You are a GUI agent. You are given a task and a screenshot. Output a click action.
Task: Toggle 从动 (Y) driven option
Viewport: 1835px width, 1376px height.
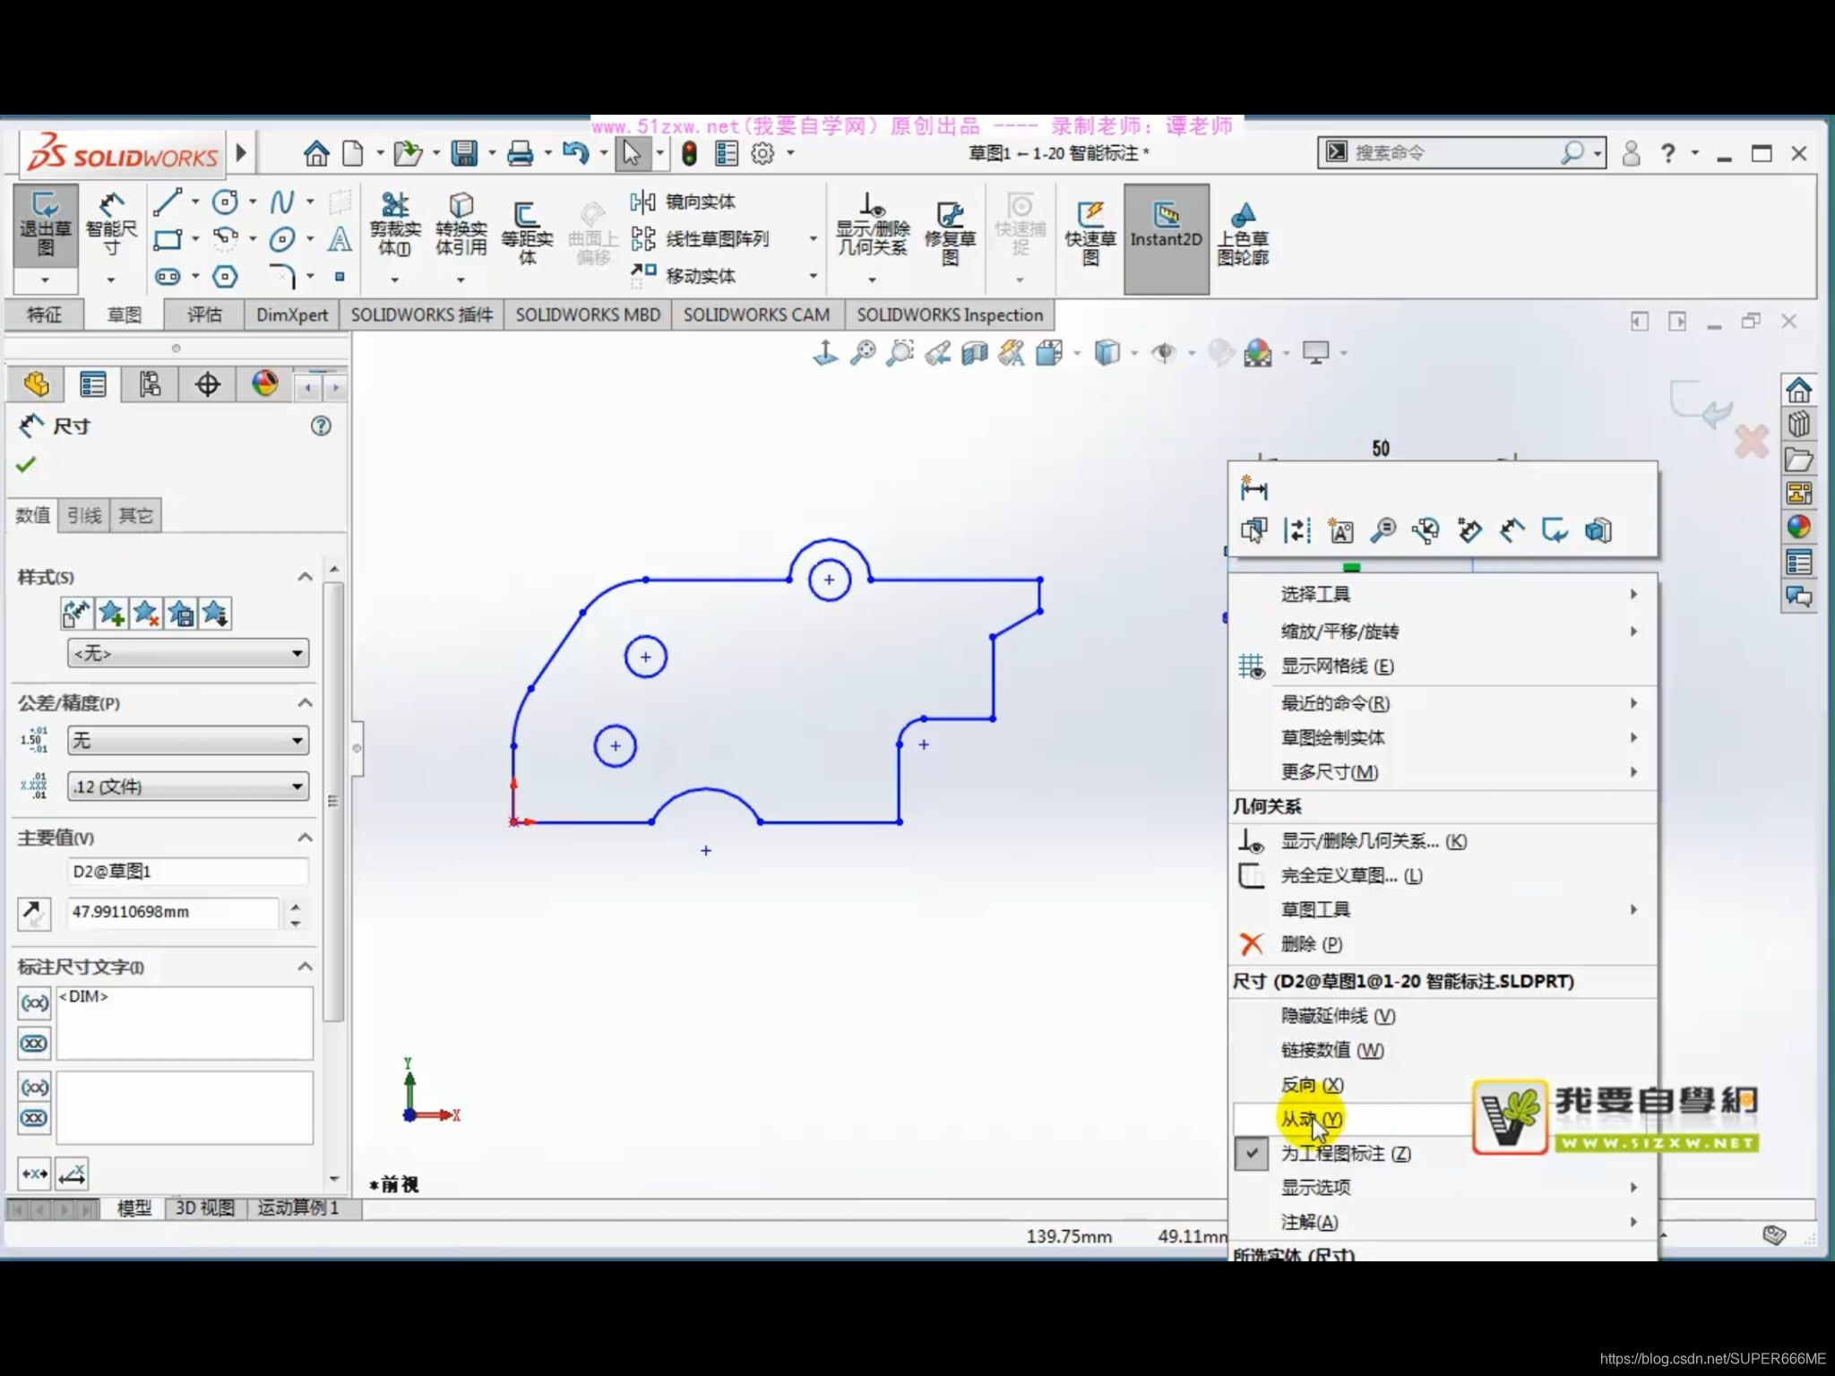1441,1119
